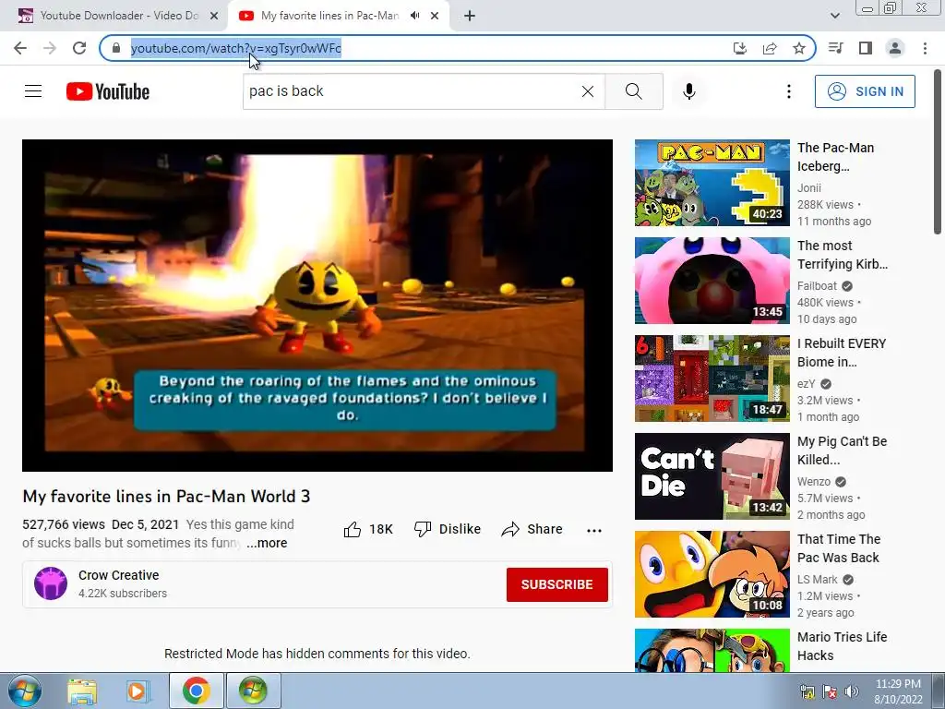Click the magnifier search button
Image resolution: width=945 pixels, height=709 pixels.
[633, 91]
